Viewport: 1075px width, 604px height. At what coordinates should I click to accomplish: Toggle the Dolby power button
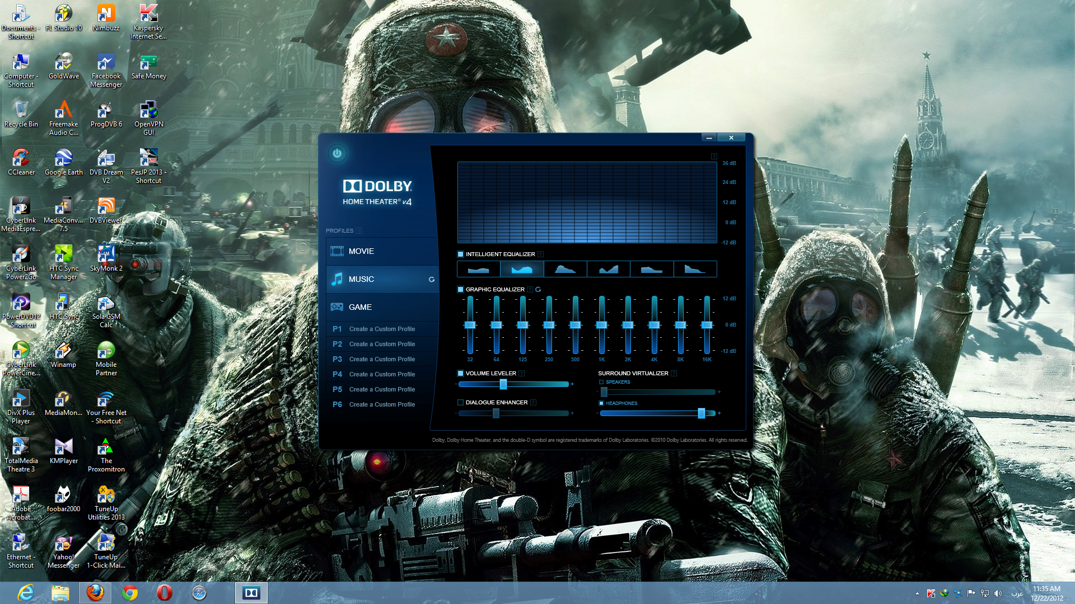click(337, 153)
